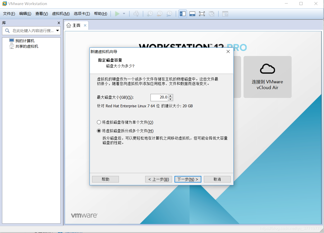Click the home icon on 主页 tab
The image size is (324, 233).
69,25
